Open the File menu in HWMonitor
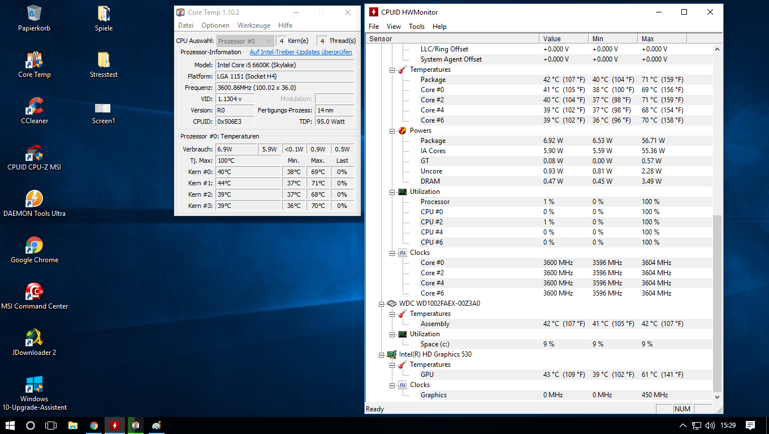 (374, 27)
